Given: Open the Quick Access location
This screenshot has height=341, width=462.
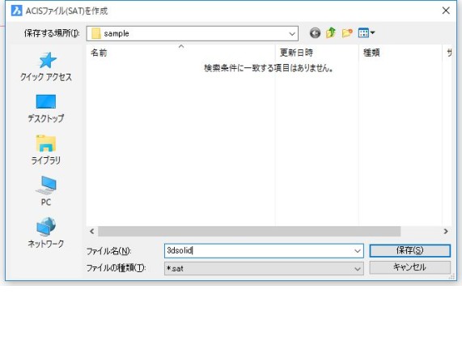Looking at the screenshot, I should 46,66.
